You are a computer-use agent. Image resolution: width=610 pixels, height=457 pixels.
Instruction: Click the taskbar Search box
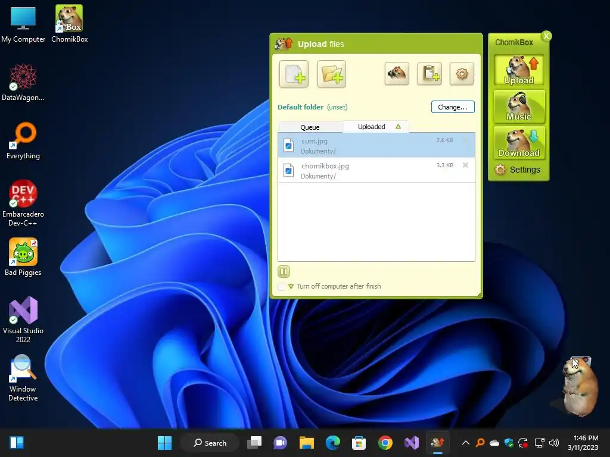point(210,443)
